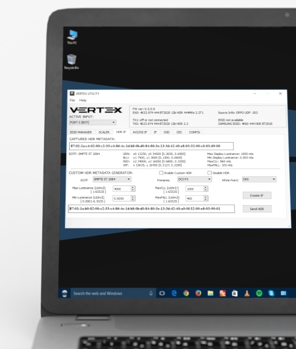
Task: Switch to the SCALER tab
Action: click(104, 132)
